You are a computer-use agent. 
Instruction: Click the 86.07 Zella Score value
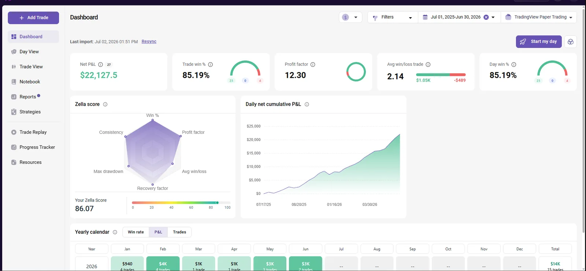point(85,209)
